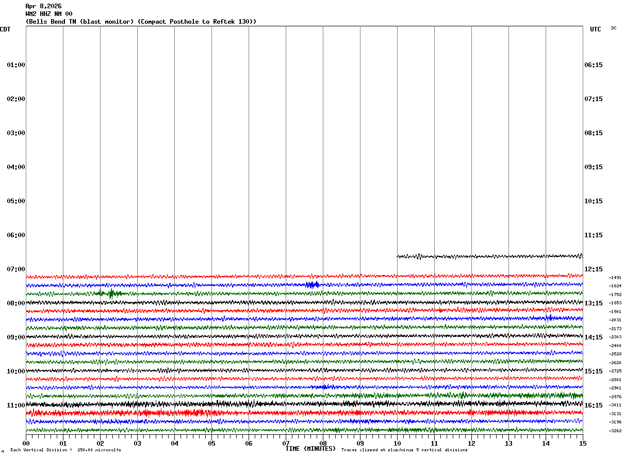
Task: Click the DC offset value -2801
Action: click(x=615, y=380)
